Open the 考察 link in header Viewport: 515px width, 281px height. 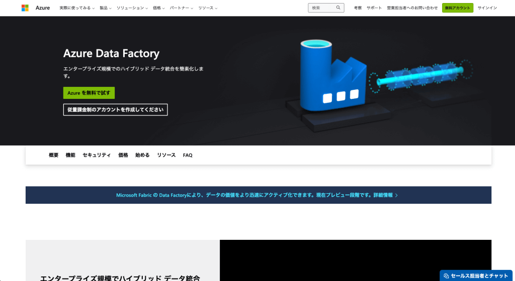tap(358, 8)
